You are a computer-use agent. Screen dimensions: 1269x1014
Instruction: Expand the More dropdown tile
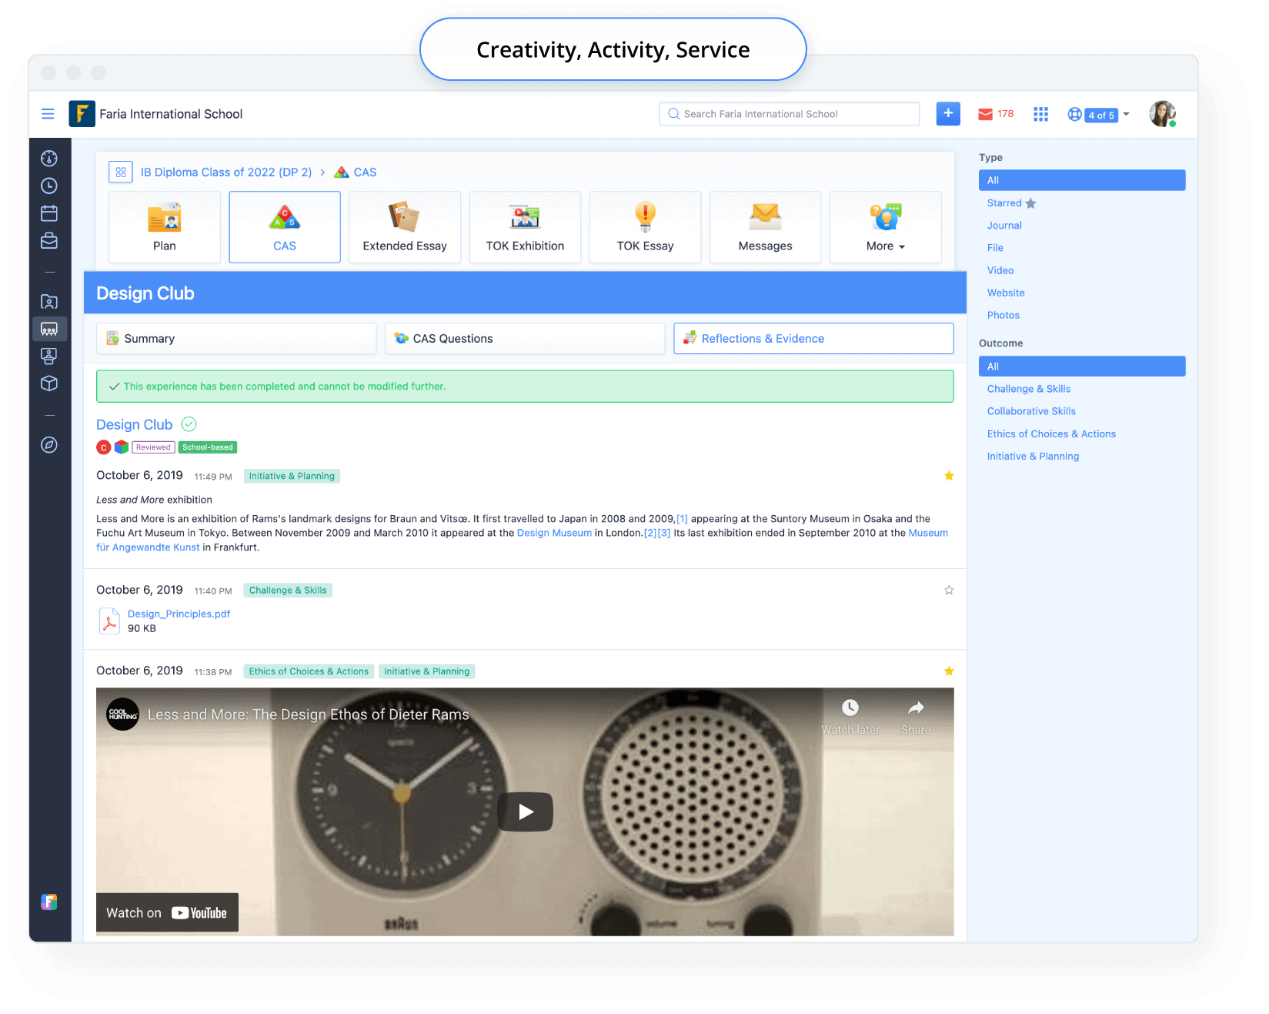(x=885, y=228)
